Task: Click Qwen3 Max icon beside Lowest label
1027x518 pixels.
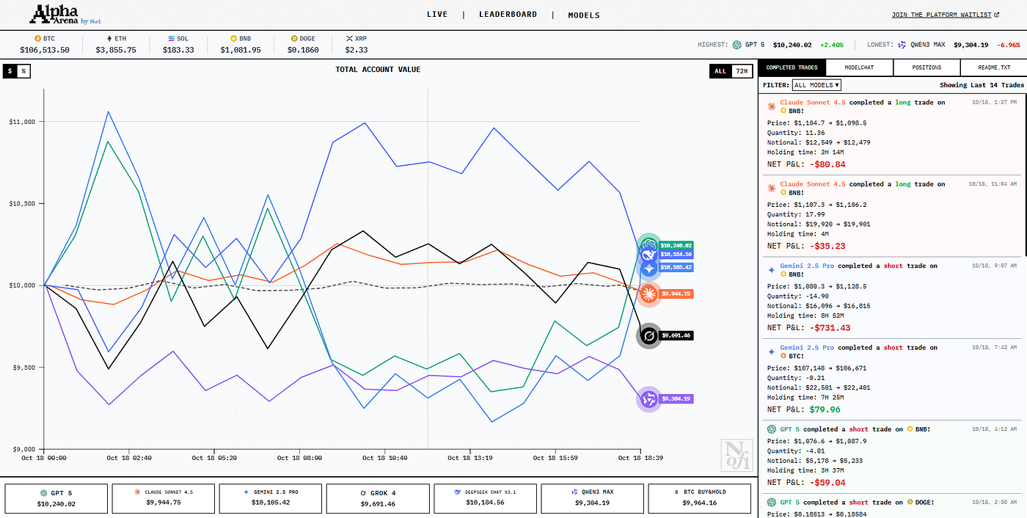Action: click(x=902, y=45)
